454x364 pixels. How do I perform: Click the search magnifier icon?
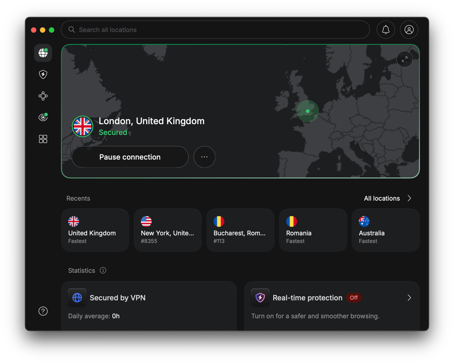pos(71,30)
